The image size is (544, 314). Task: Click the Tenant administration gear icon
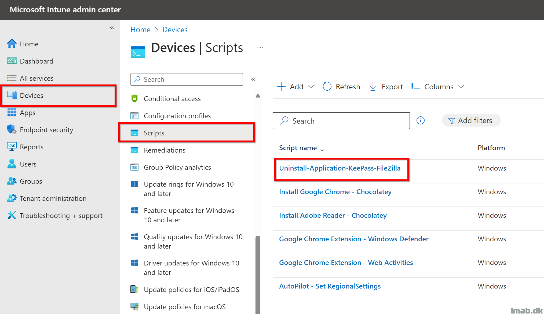click(x=12, y=198)
